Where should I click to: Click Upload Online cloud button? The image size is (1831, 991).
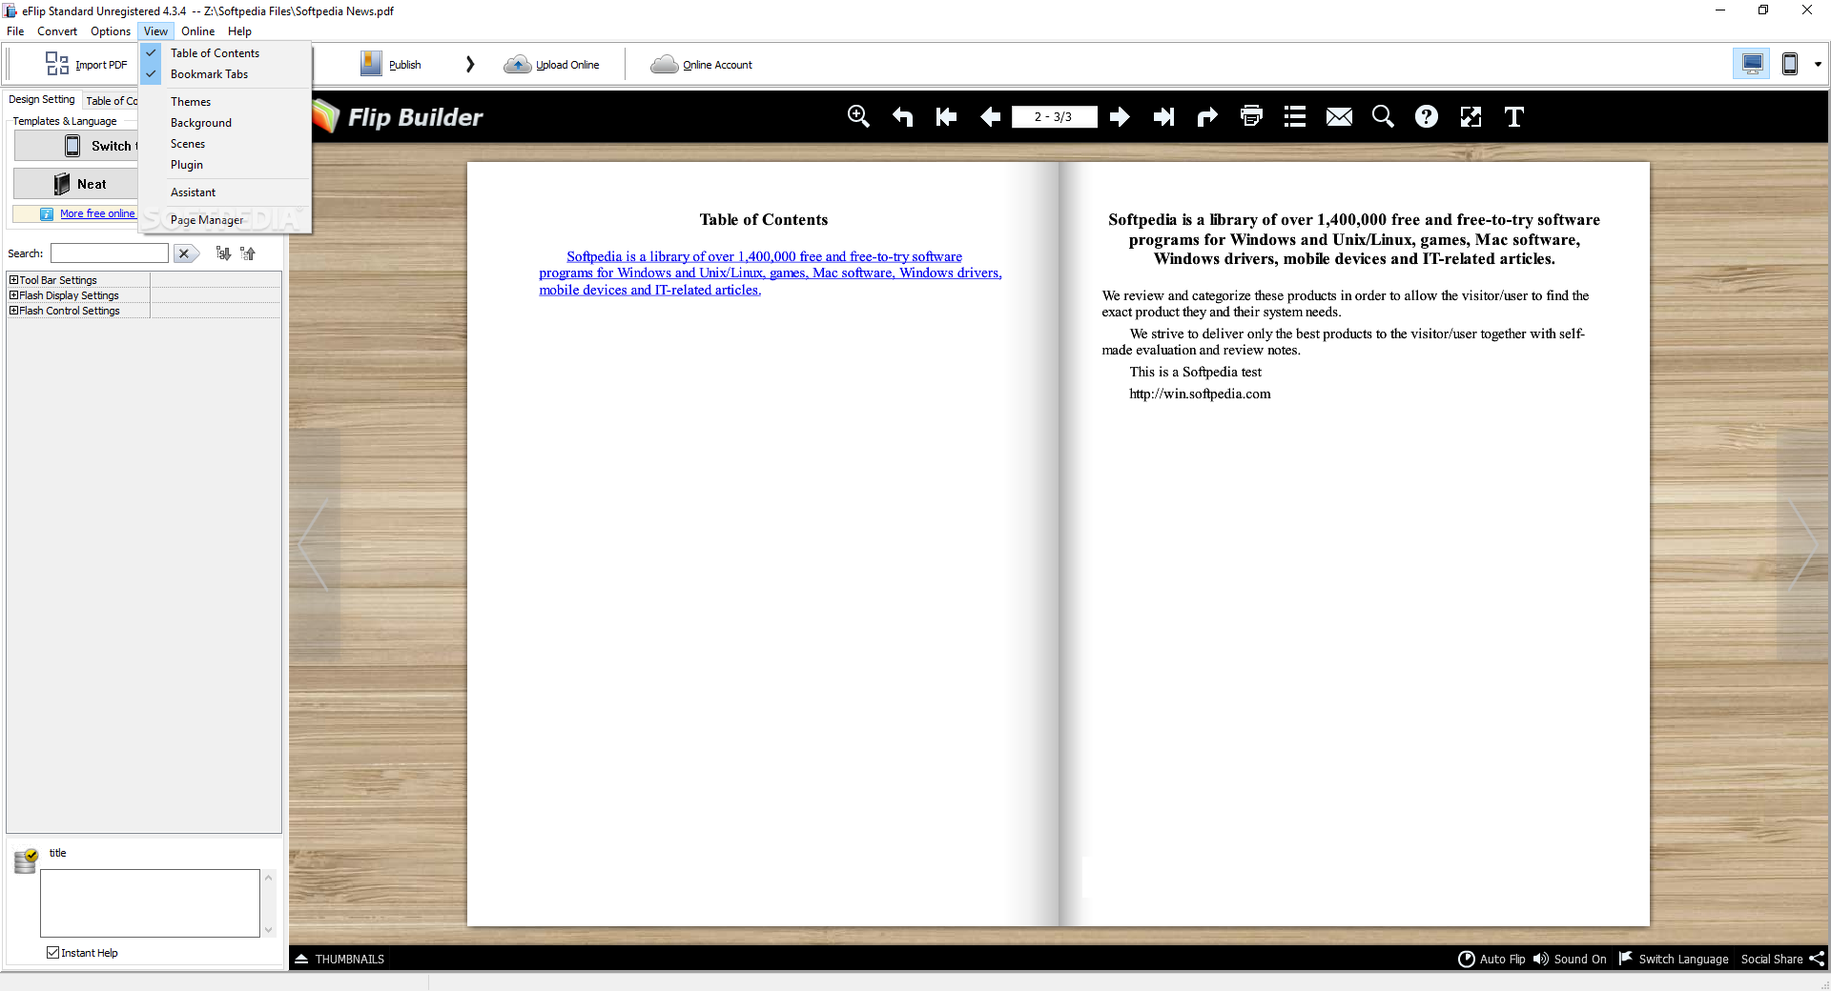click(552, 65)
